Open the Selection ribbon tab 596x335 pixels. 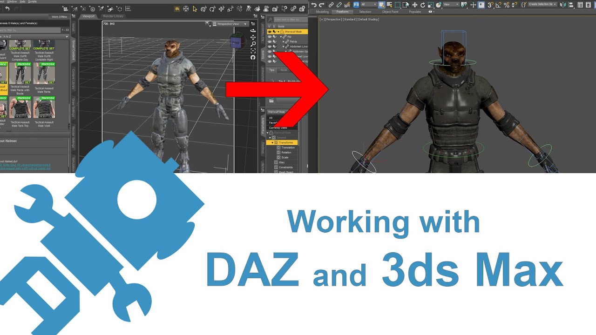pyautogui.click(x=365, y=12)
